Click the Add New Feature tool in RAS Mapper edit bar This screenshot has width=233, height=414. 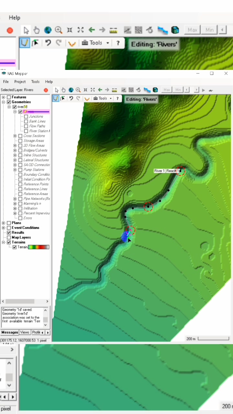coord(56,98)
